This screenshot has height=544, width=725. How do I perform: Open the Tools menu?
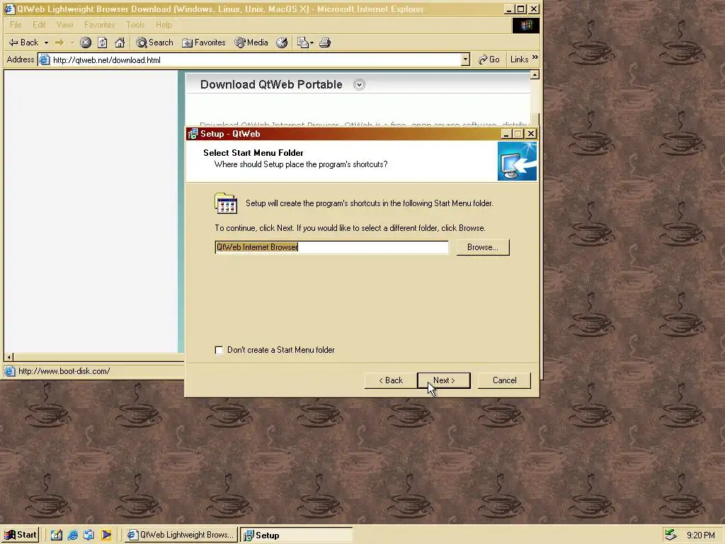tap(135, 25)
